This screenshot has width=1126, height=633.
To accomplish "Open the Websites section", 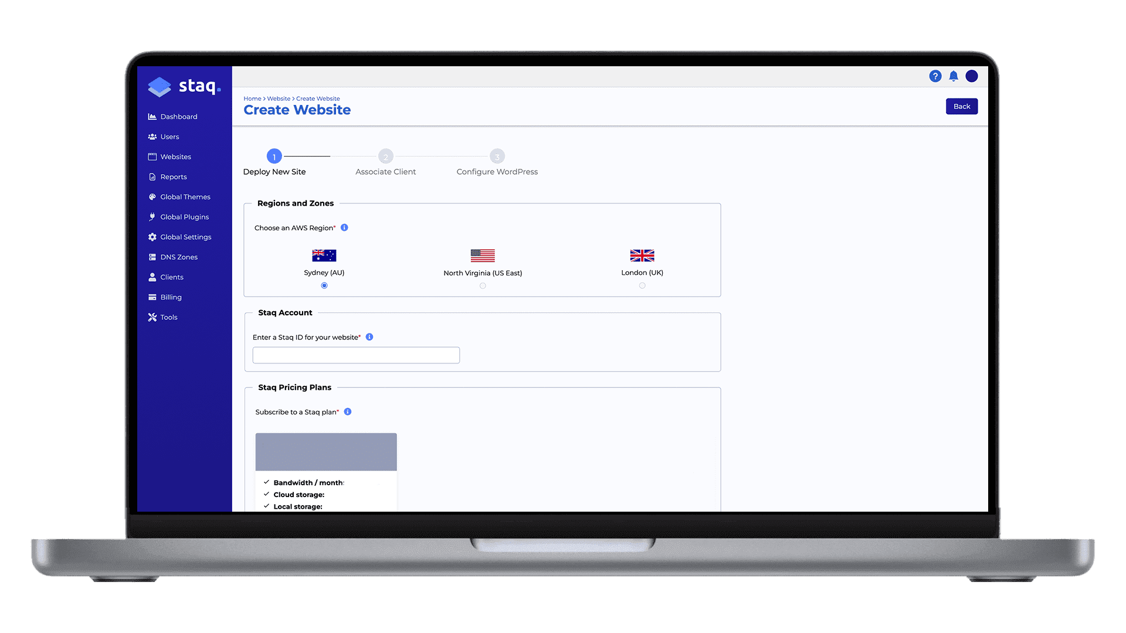I will [175, 156].
